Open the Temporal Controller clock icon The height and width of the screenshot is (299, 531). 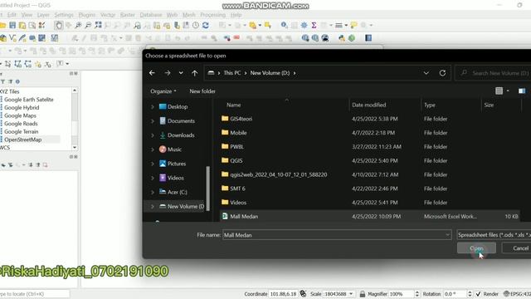tap(196, 25)
